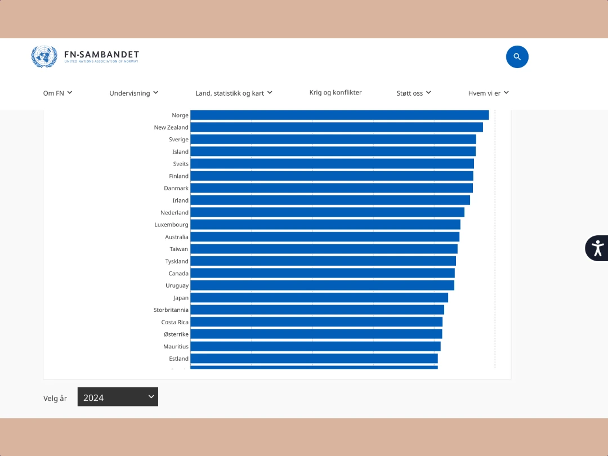Click the Costa Rica label

pyautogui.click(x=175, y=322)
